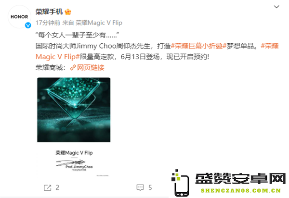Screen dimensions: 289x198
Task: Click the Prof. JimmyChoo signature on poster
Action: (74, 164)
